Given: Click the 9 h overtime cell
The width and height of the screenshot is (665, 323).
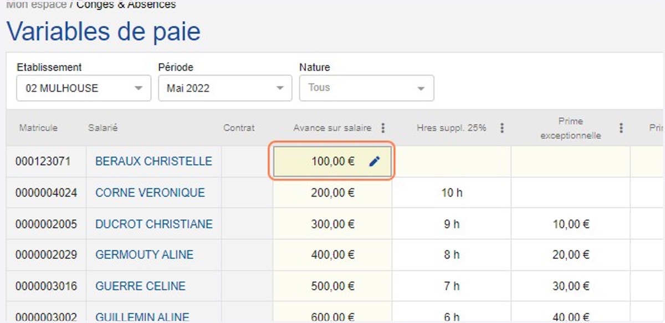Looking at the screenshot, I should tap(452, 224).
